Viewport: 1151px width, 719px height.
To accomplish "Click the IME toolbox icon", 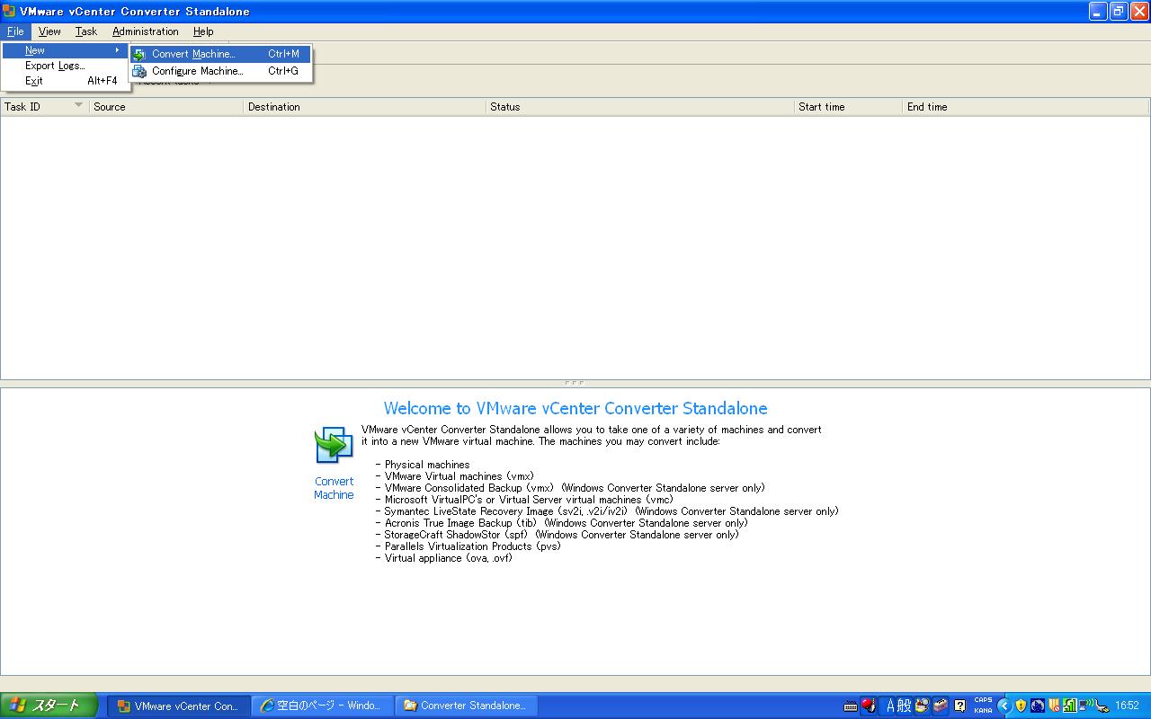I will click(941, 706).
